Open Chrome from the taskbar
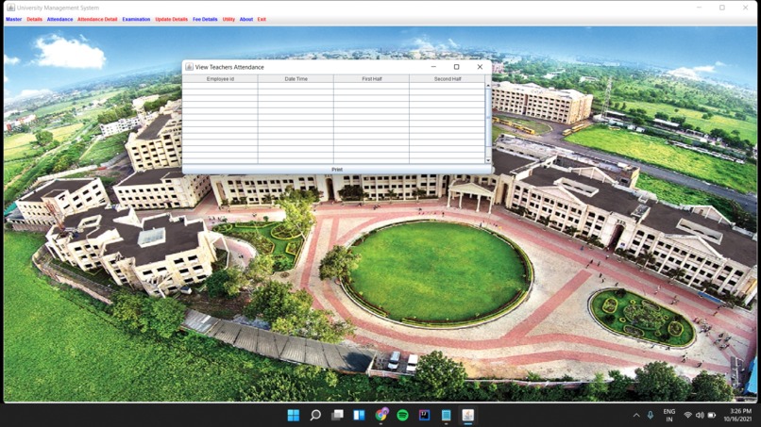761x427 pixels. [x=381, y=415]
